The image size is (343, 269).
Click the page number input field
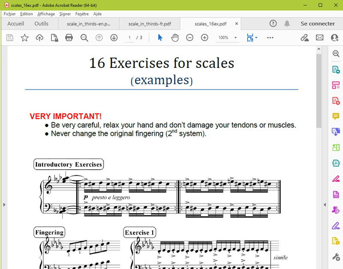coord(129,38)
